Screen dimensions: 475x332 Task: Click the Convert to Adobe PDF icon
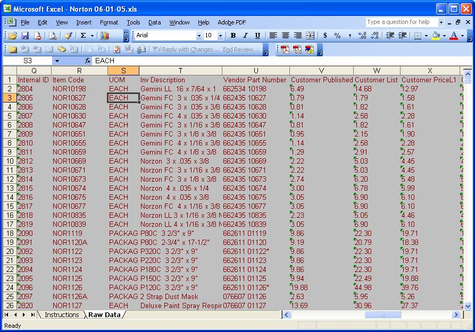tap(285, 49)
